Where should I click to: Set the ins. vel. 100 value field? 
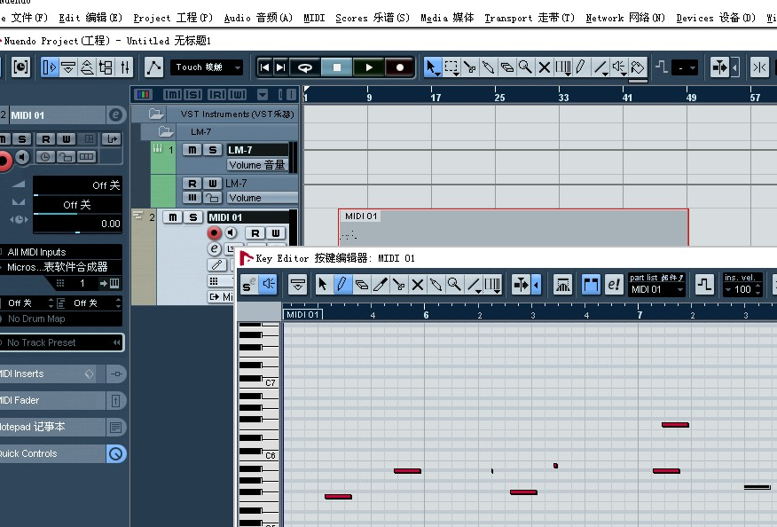coord(742,289)
